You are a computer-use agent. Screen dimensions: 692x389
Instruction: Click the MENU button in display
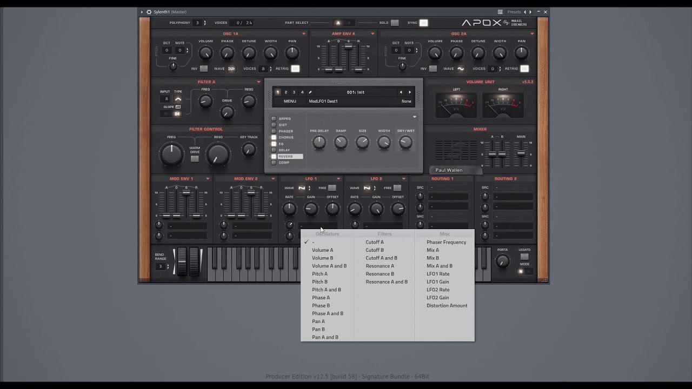click(290, 102)
